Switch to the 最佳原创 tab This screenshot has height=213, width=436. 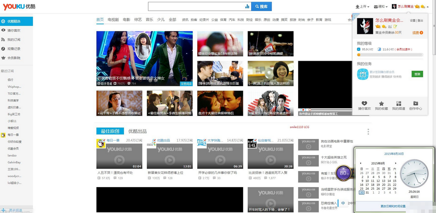[x=110, y=131]
